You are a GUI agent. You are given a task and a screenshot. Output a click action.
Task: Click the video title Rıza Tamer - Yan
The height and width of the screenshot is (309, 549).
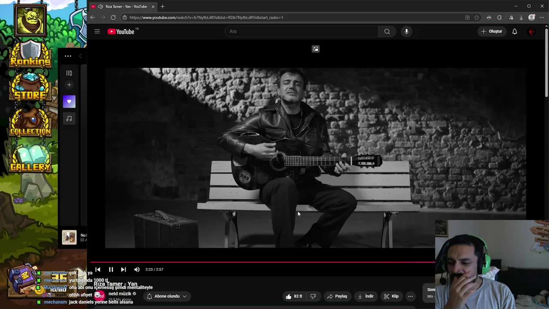pos(116,284)
